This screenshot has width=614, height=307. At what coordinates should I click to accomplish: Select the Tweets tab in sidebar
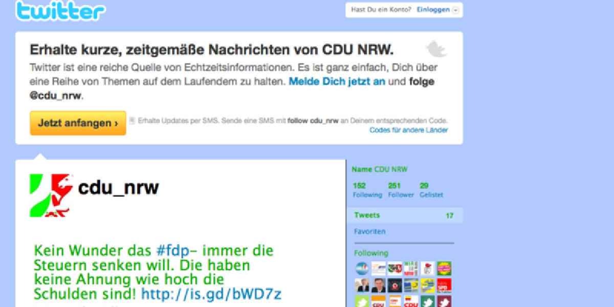[367, 215]
